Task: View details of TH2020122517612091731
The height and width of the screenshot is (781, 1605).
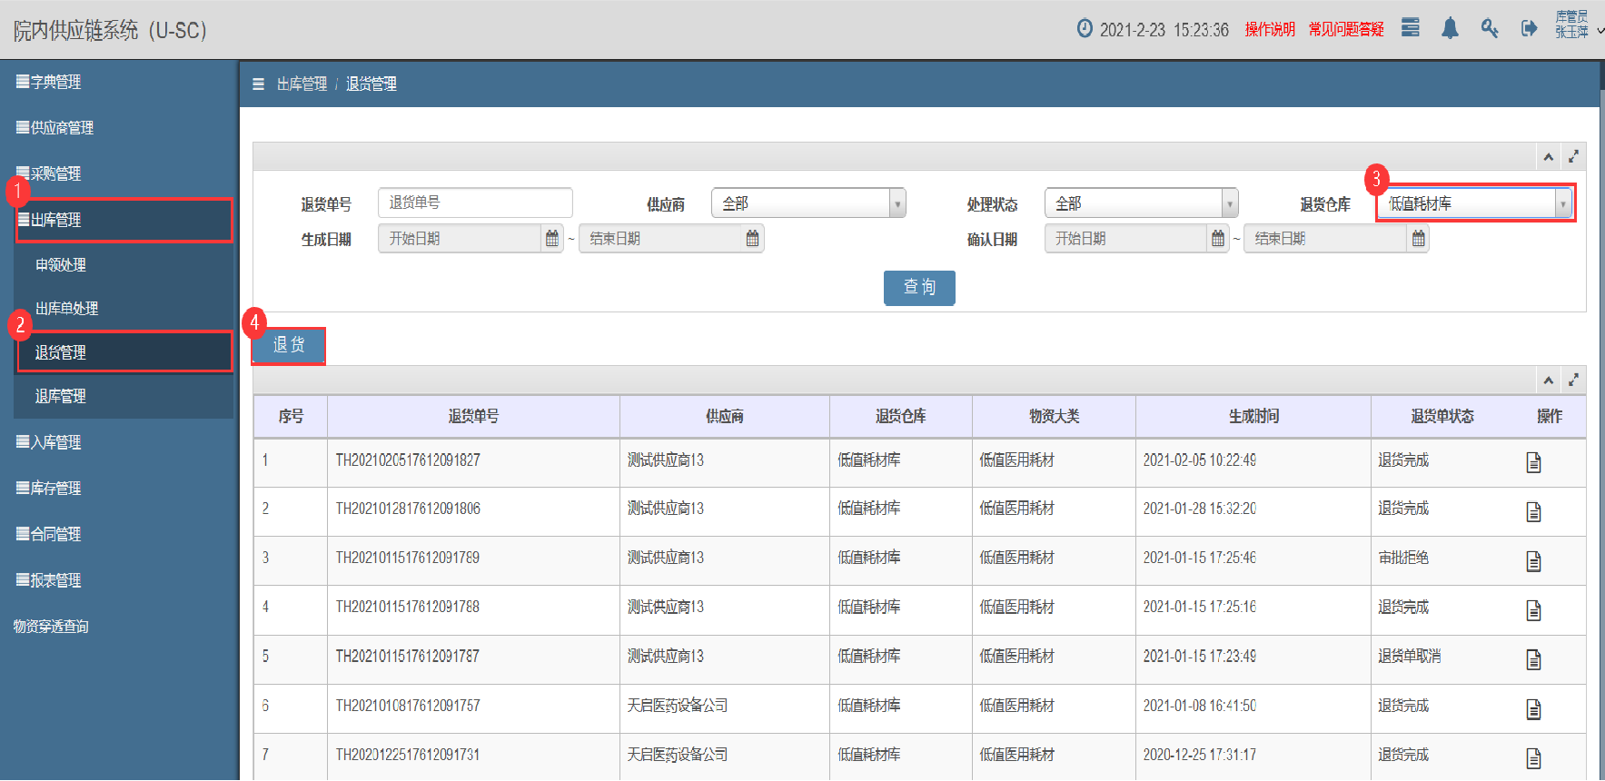Action: click(1534, 757)
